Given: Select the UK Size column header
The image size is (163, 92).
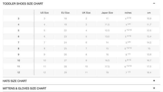Looking at the screenshot, I should click(86, 13).
